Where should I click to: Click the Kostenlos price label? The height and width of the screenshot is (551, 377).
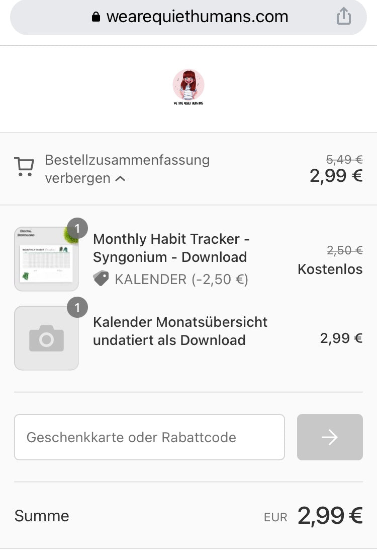(330, 269)
